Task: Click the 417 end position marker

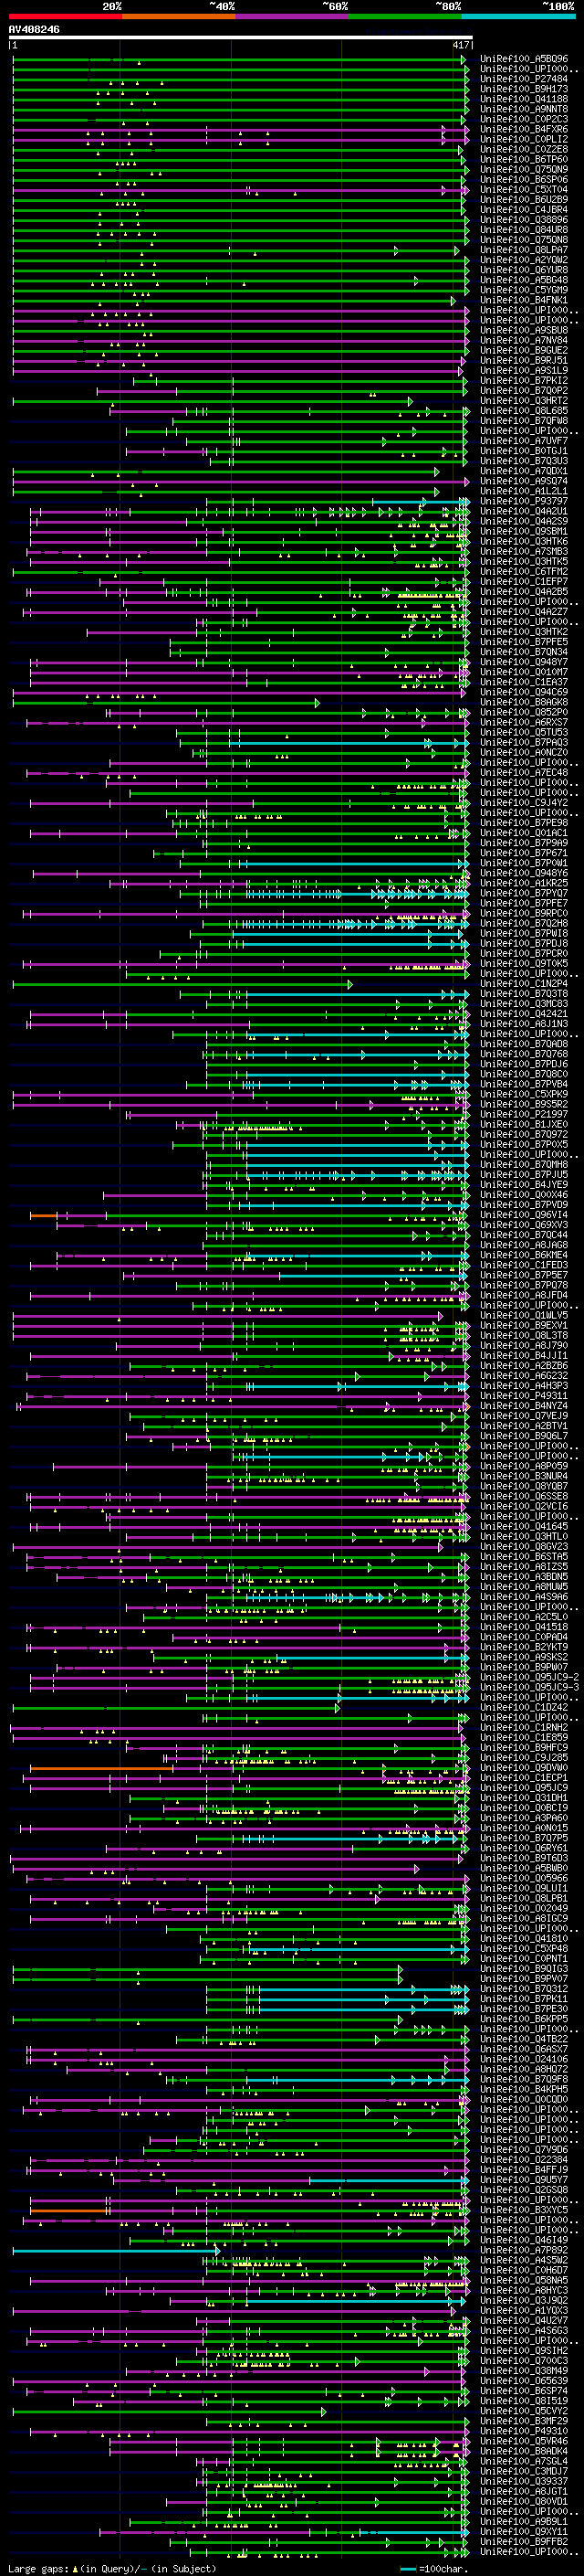Action: (461, 45)
